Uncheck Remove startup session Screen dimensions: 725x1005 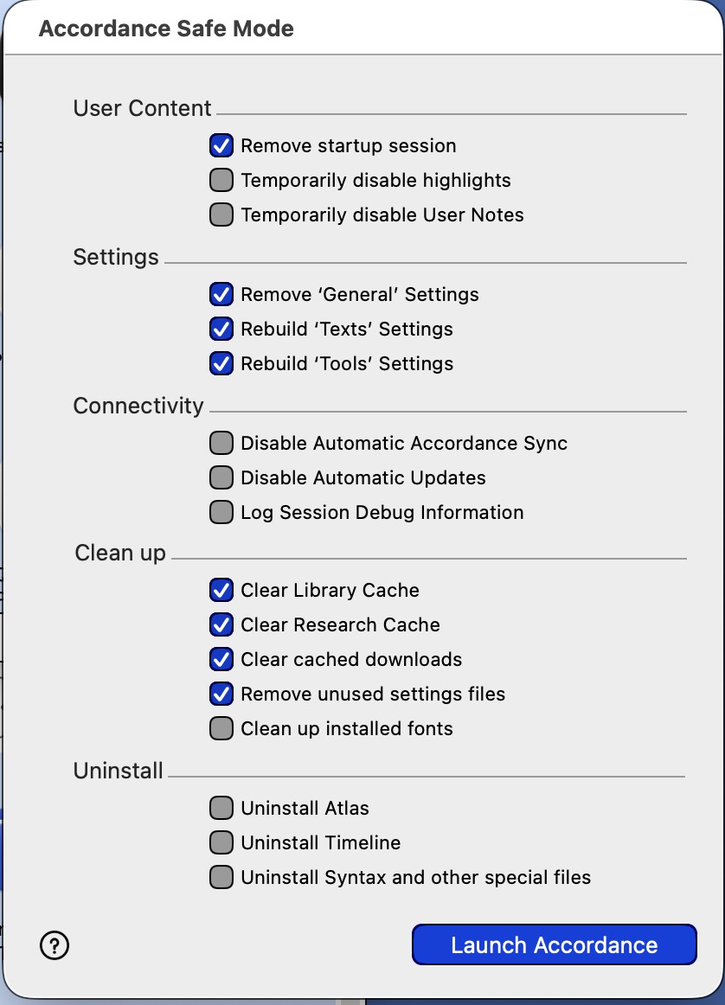point(221,145)
